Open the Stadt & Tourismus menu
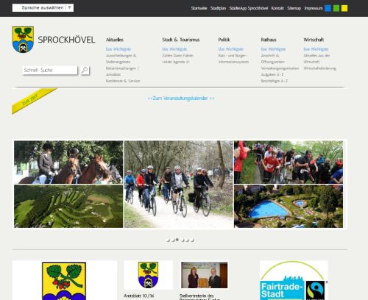Image resolution: width=368 pixels, height=300 pixels. click(x=181, y=40)
